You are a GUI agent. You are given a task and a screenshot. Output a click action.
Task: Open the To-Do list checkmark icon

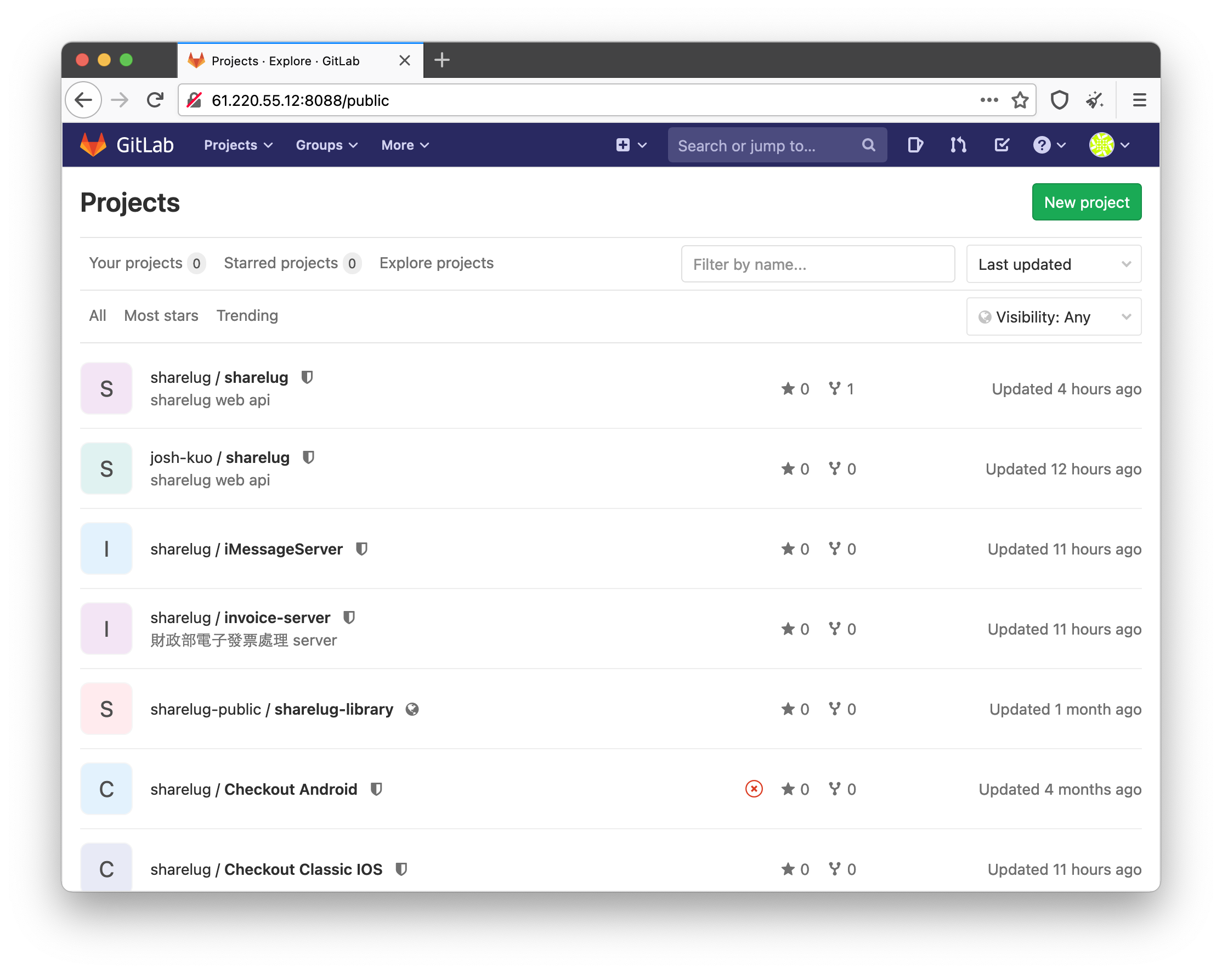pyautogui.click(x=1002, y=145)
